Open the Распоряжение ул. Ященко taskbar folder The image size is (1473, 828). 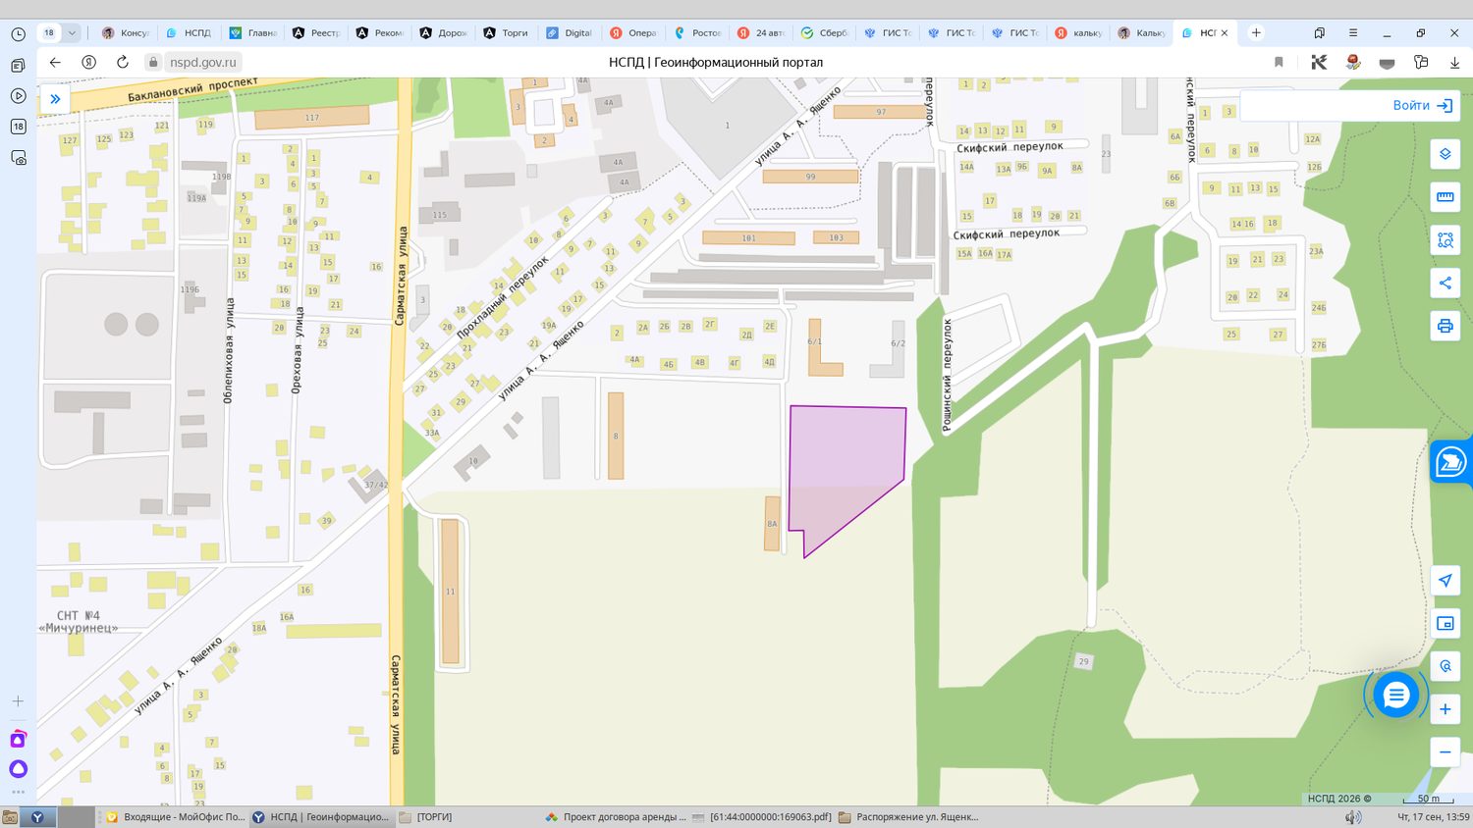pyautogui.click(x=908, y=816)
